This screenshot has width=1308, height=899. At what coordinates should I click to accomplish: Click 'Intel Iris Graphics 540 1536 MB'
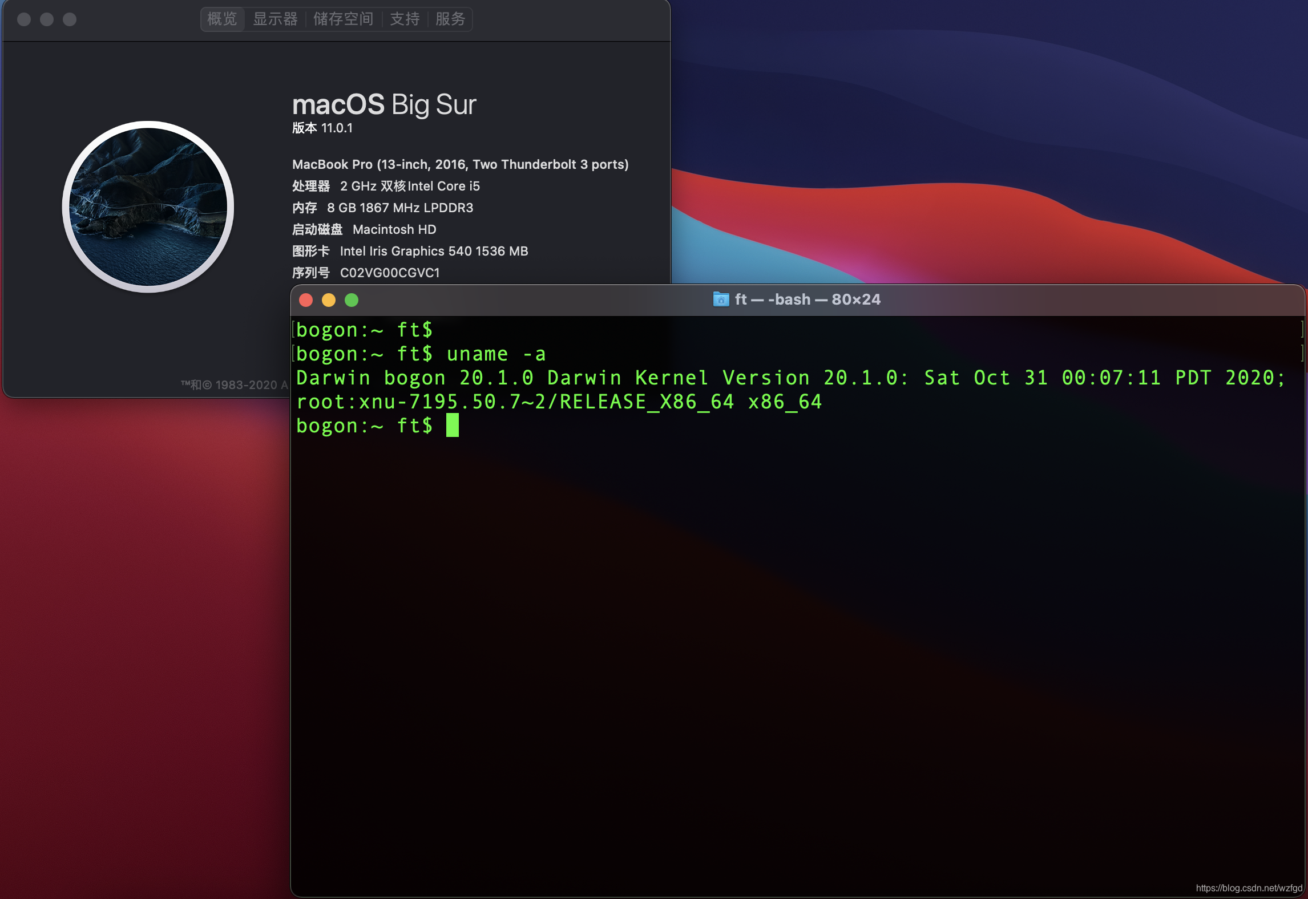coord(434,251)
